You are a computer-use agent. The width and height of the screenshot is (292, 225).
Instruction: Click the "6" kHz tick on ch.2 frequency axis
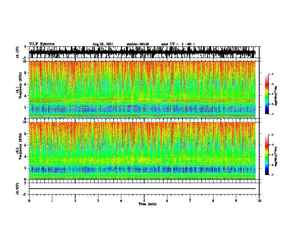26,145
